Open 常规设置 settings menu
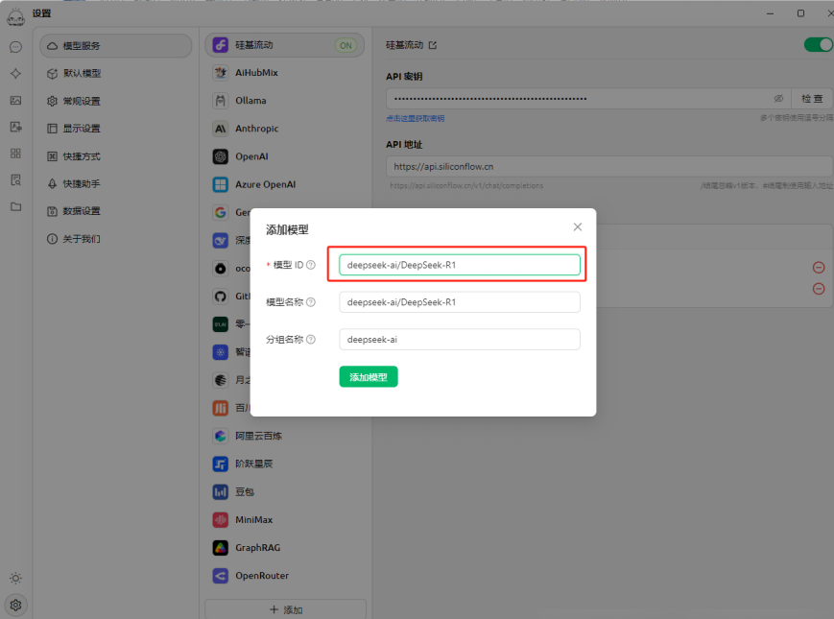Screen dimensions: 834x619 (115, 101)
